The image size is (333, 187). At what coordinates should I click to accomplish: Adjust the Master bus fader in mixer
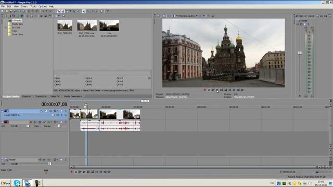300,53
